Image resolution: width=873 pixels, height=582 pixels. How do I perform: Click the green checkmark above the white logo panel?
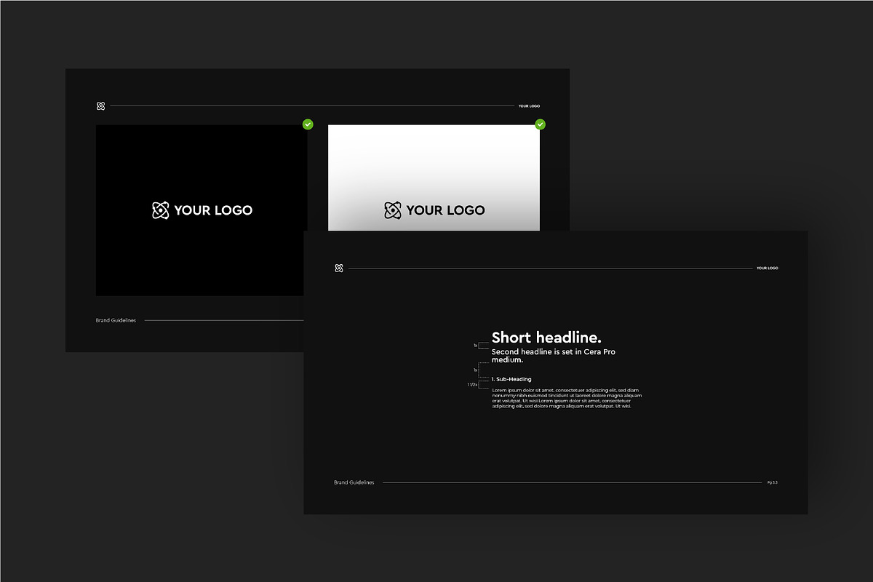click(540, 124)
